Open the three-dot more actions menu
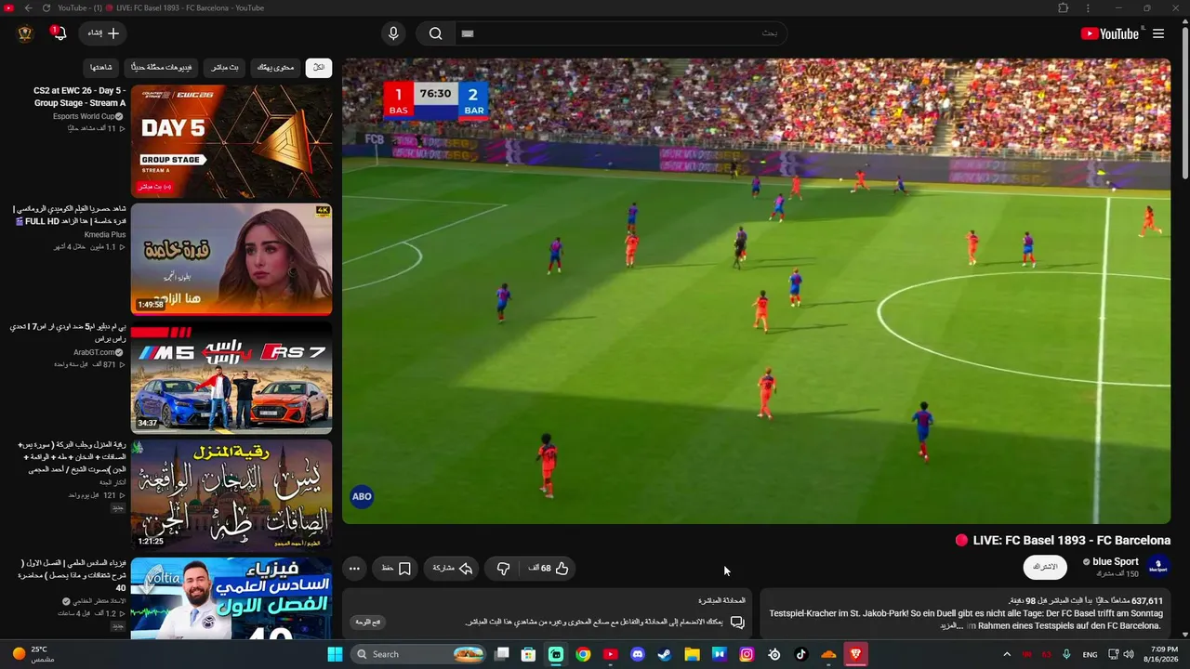Viewport: 1190px width, 669px height. (354, 569)
